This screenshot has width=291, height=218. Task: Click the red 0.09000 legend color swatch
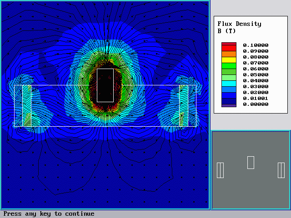tap(229, 48)
